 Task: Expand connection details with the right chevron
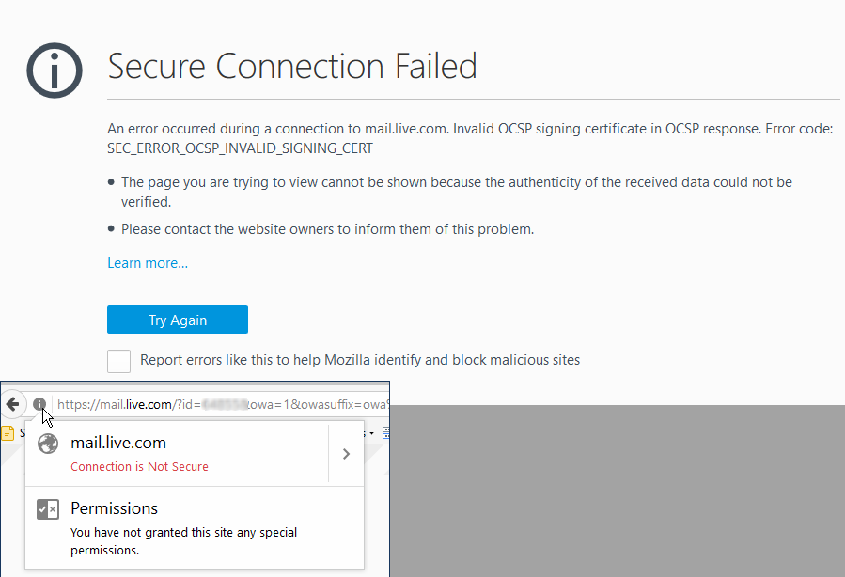(x=347, y=454)
